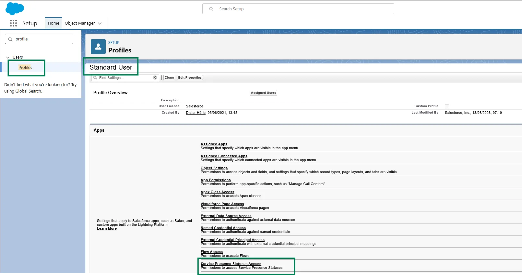Open the Object Manager tab
Image resolution: width=522 pixels, height=275 pixels.
pyautogui.click(x=80, y=23)
